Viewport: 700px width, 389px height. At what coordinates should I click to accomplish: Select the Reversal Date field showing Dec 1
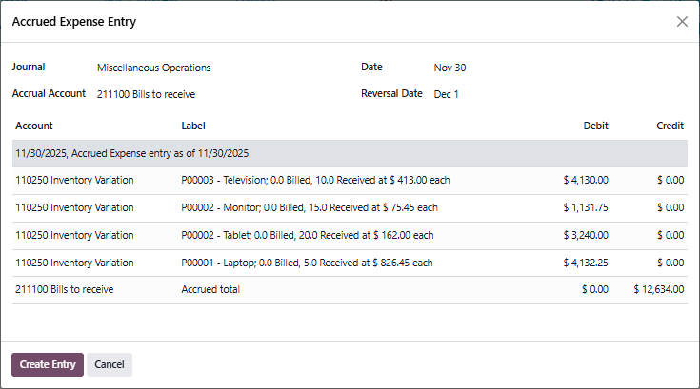point(446,94)
